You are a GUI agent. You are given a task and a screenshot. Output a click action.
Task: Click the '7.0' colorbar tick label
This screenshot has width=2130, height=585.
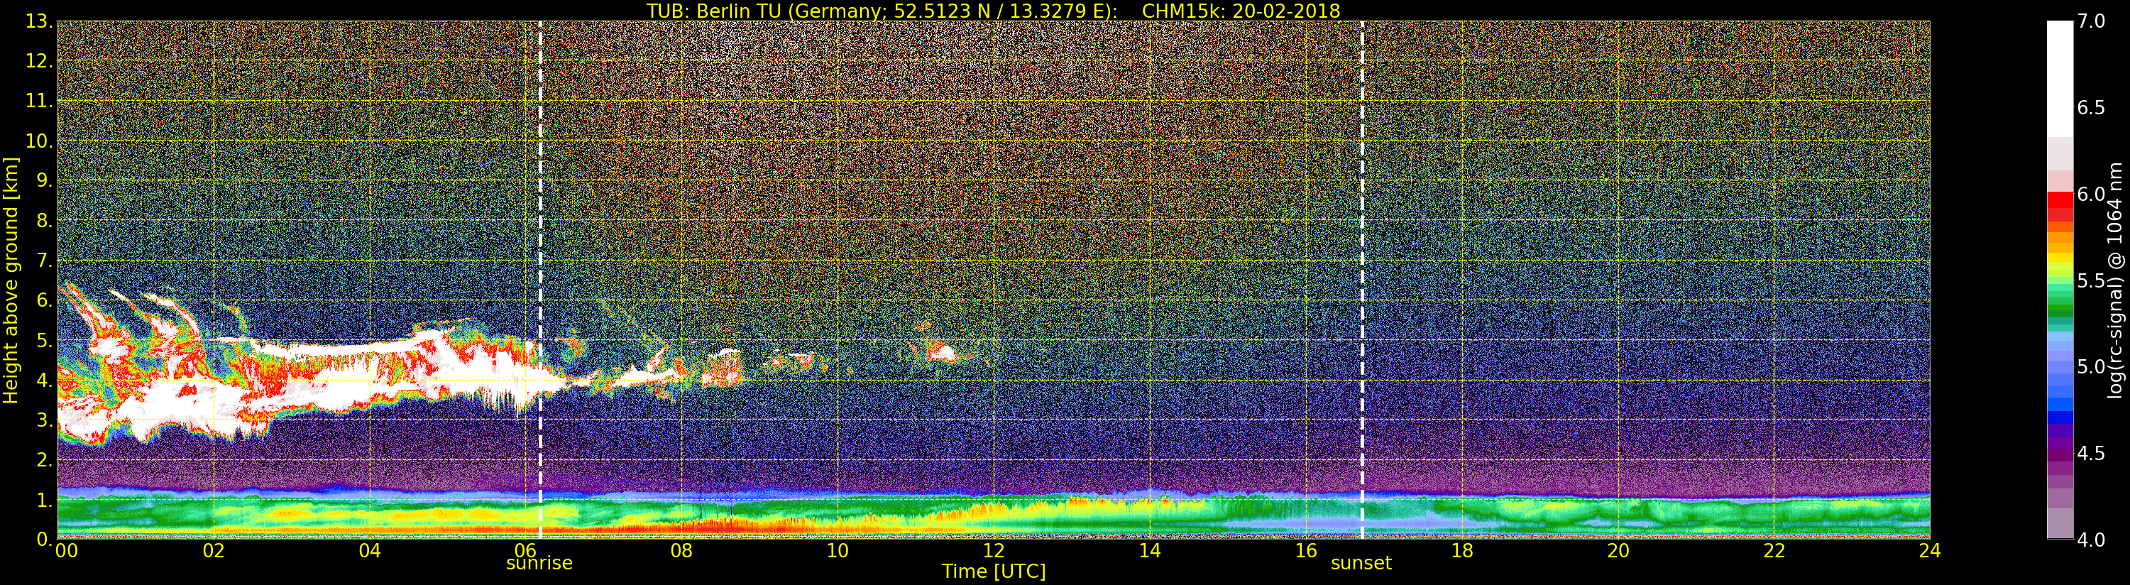[x=2091, y=21]
